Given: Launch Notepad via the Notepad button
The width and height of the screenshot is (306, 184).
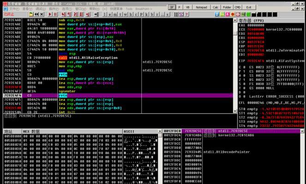Looking at the screenshot, I should click(x=201, y=7).
